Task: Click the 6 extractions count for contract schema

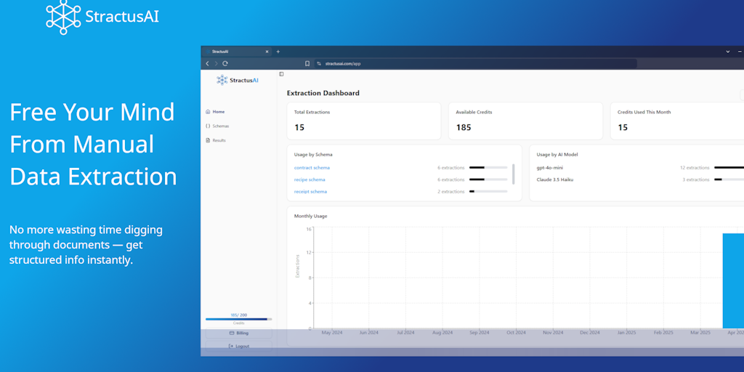Action: (450, 168)
